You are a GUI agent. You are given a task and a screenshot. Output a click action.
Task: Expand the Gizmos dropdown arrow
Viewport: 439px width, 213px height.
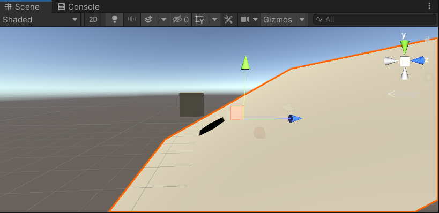pos(302,20)
